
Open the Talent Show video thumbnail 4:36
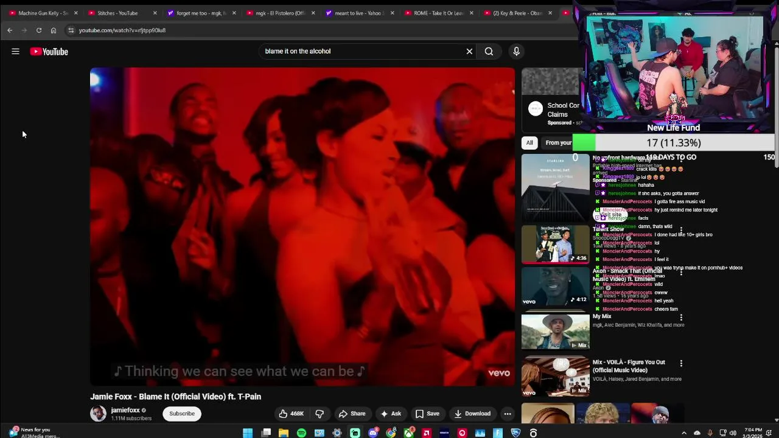coord(556,245)
